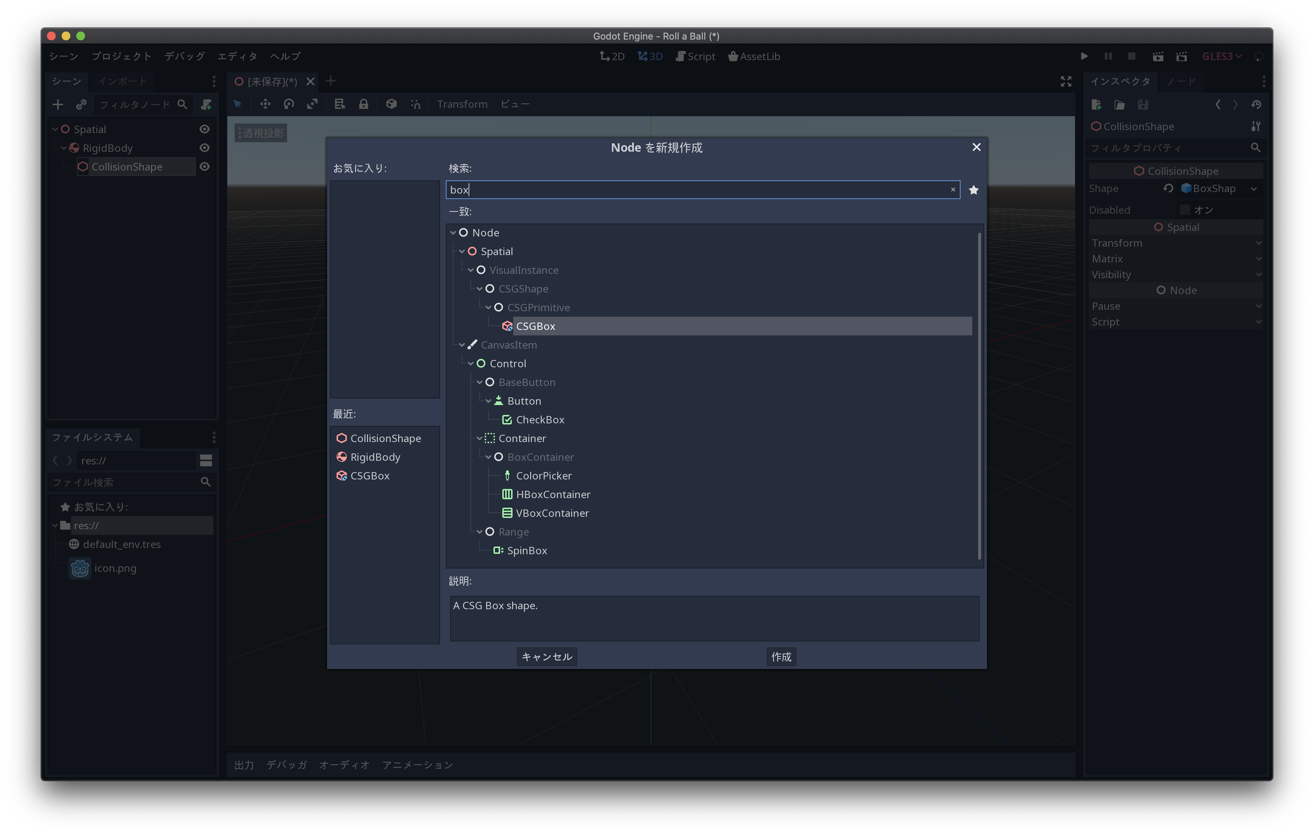Switch to the インポート tab
Image resolution: width=1314 pixels, height=835 pixels.
coord(122,81)
